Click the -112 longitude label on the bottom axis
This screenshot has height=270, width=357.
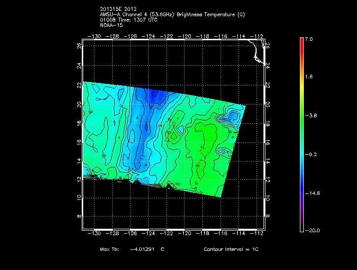[x=259, y=234]
